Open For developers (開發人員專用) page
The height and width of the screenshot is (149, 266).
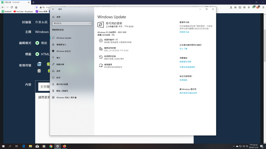(62, 91)
